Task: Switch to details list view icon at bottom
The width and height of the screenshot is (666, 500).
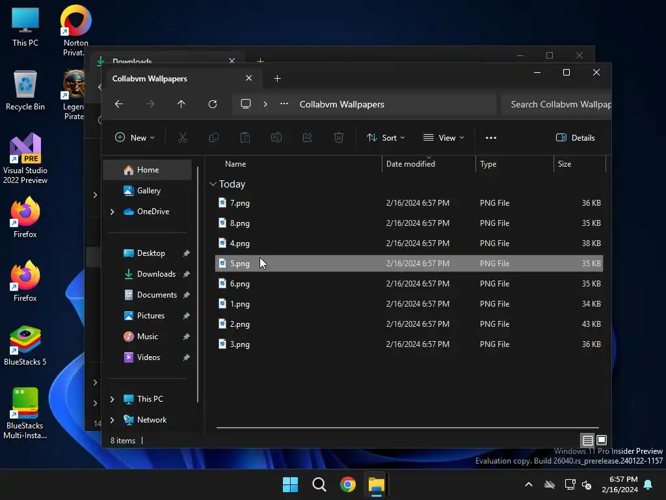Action: [587, 440]
